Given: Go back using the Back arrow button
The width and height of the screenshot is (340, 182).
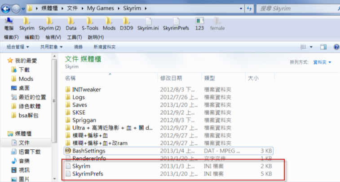Looking at the screenshot, I should pos(6,9).
